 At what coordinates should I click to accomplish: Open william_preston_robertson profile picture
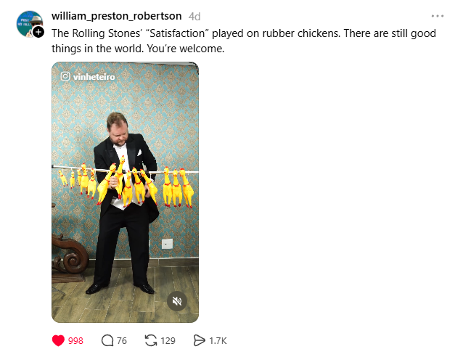click(29, 24)
